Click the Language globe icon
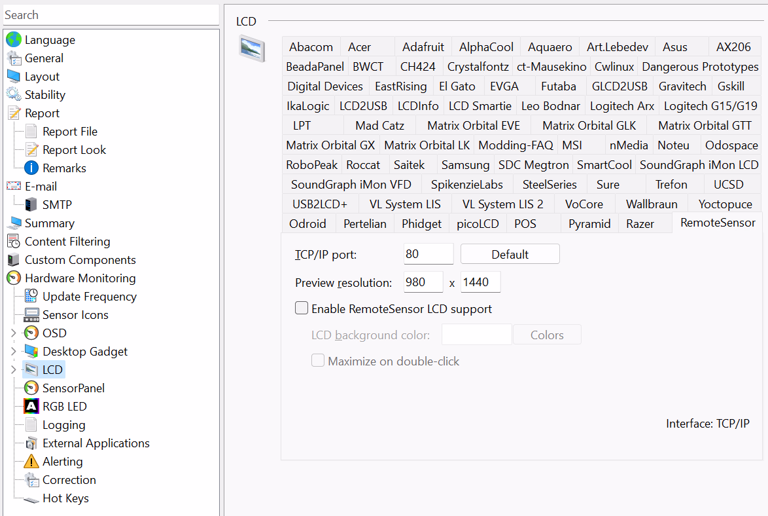 [14, 40]
